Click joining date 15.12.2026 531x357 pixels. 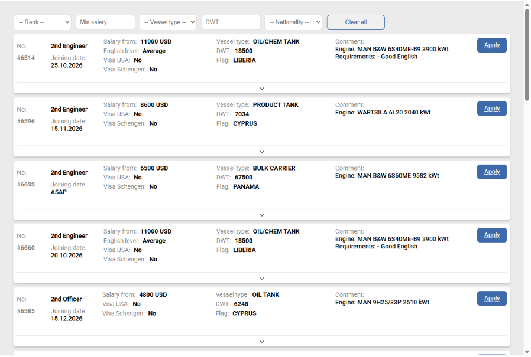[67, 319]
